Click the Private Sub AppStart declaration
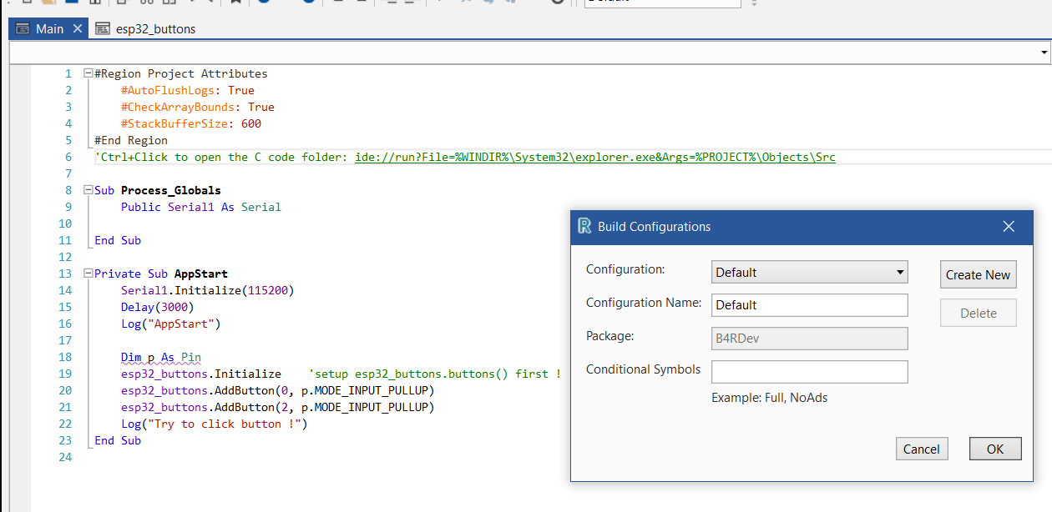Viewport: 1052px width, 512px height. (161, 274)
